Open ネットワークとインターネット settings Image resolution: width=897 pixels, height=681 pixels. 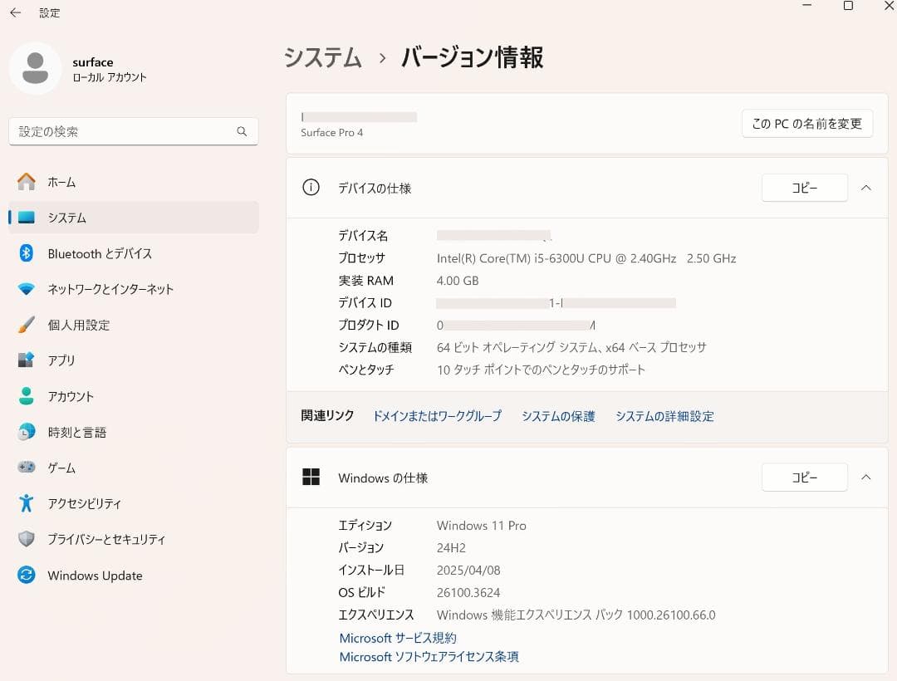tap(134, 289)
